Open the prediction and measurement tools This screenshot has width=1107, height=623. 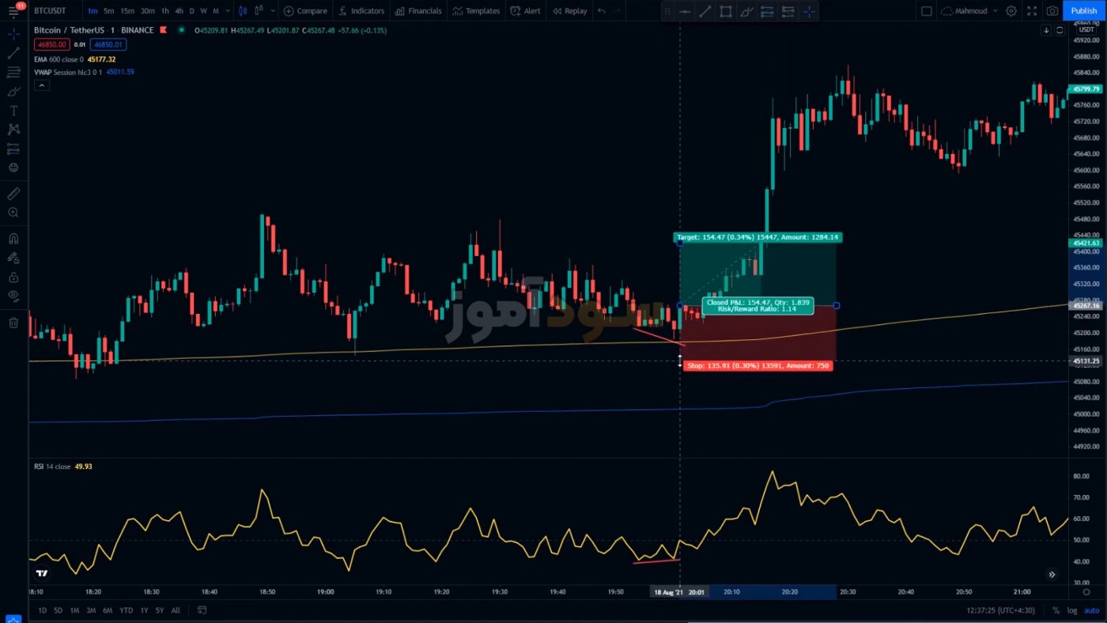[13, 149]
